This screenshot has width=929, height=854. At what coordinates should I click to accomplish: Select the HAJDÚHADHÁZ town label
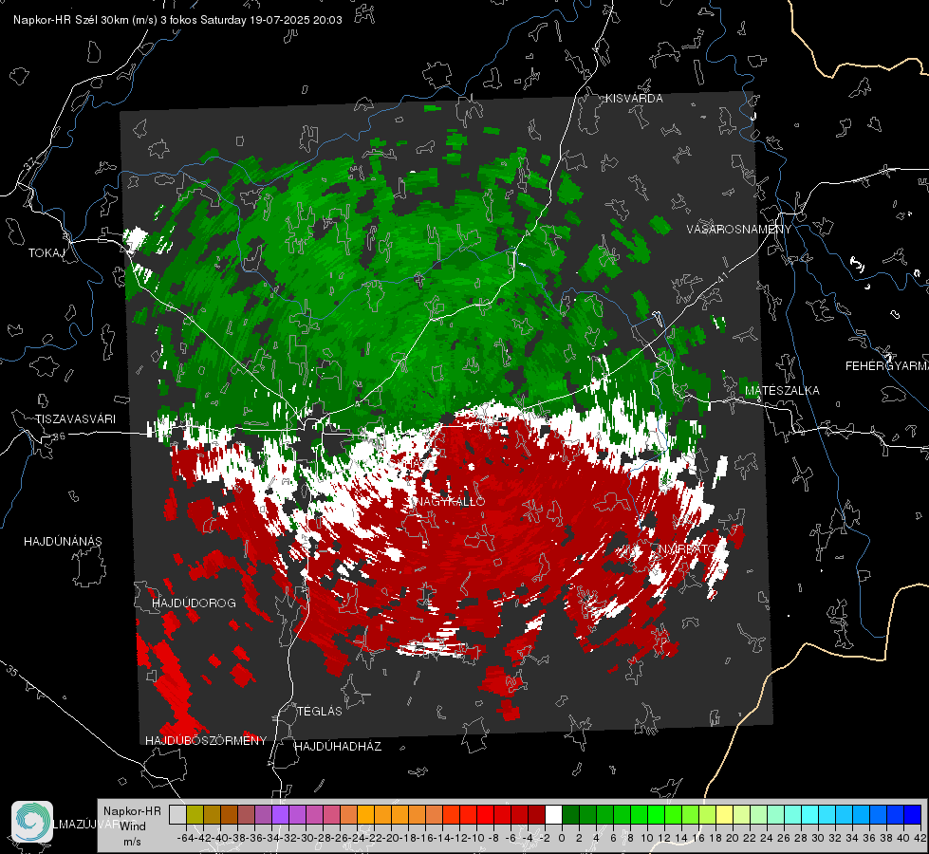(x=338, y=746)
